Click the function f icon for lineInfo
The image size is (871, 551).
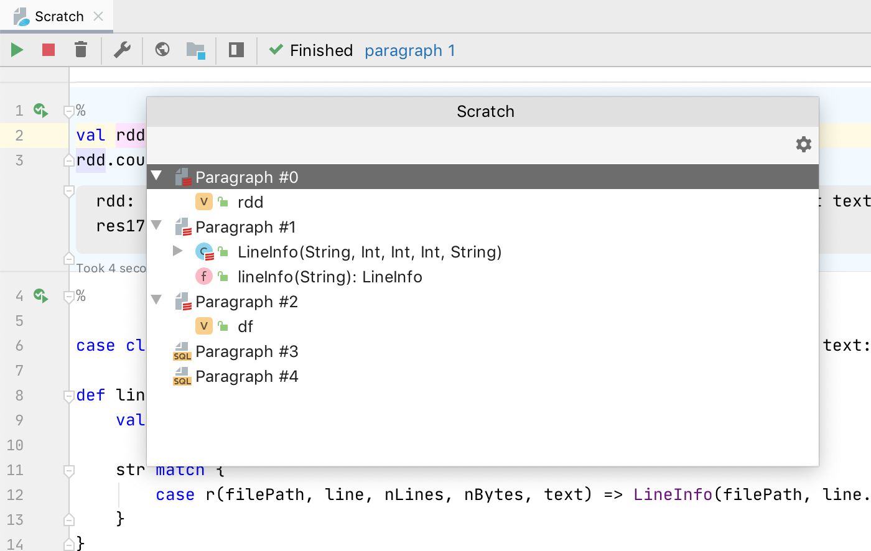[204, 276]
